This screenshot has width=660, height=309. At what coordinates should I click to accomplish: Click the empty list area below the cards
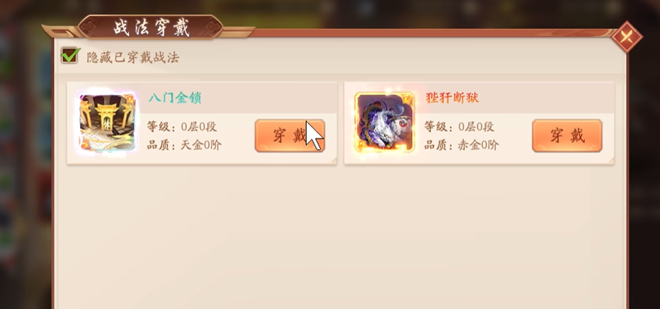coord(340,236)
